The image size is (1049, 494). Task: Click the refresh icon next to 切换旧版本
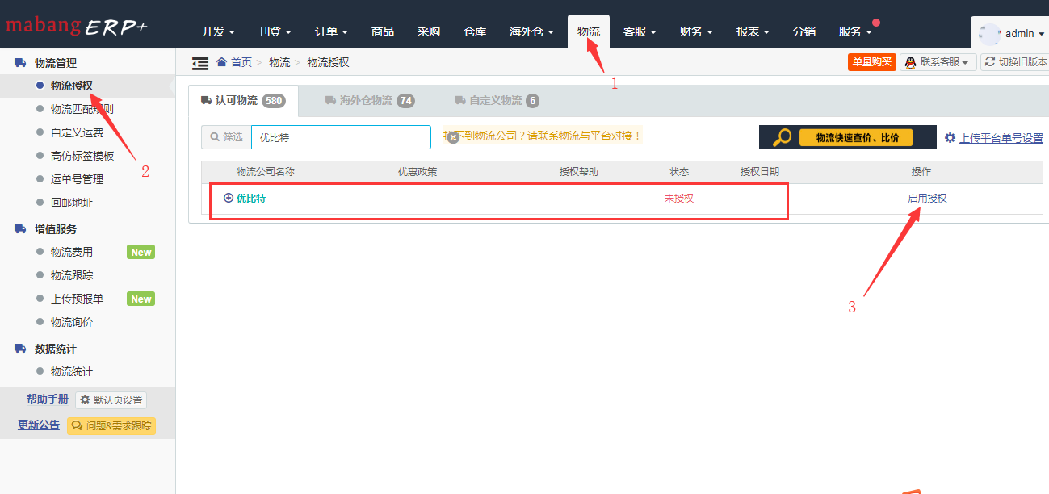pyautogui.click(x=991, y=61)
